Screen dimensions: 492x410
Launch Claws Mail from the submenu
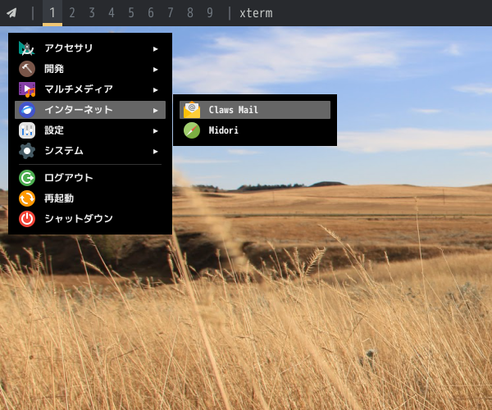click(x=255, y=110)
